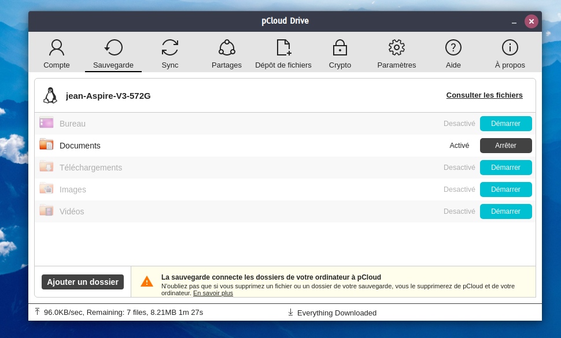Click the Everything Downloaded status text
The width and height of the screenshot is (561, 338).
tap(337, 313)
